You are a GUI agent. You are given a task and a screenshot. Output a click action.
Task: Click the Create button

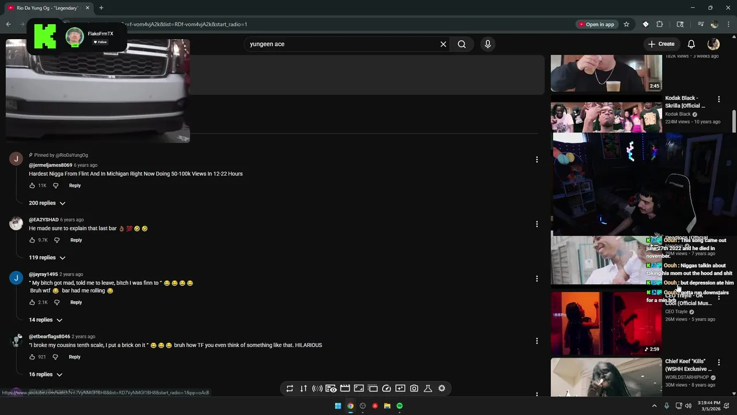(661, 44)
